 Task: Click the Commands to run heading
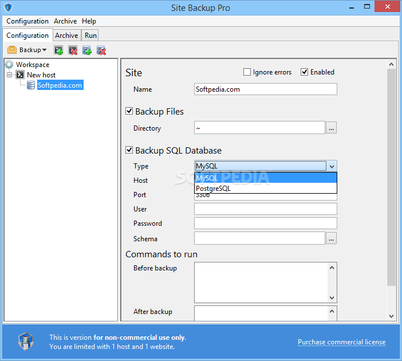click(x=161, y=254)
